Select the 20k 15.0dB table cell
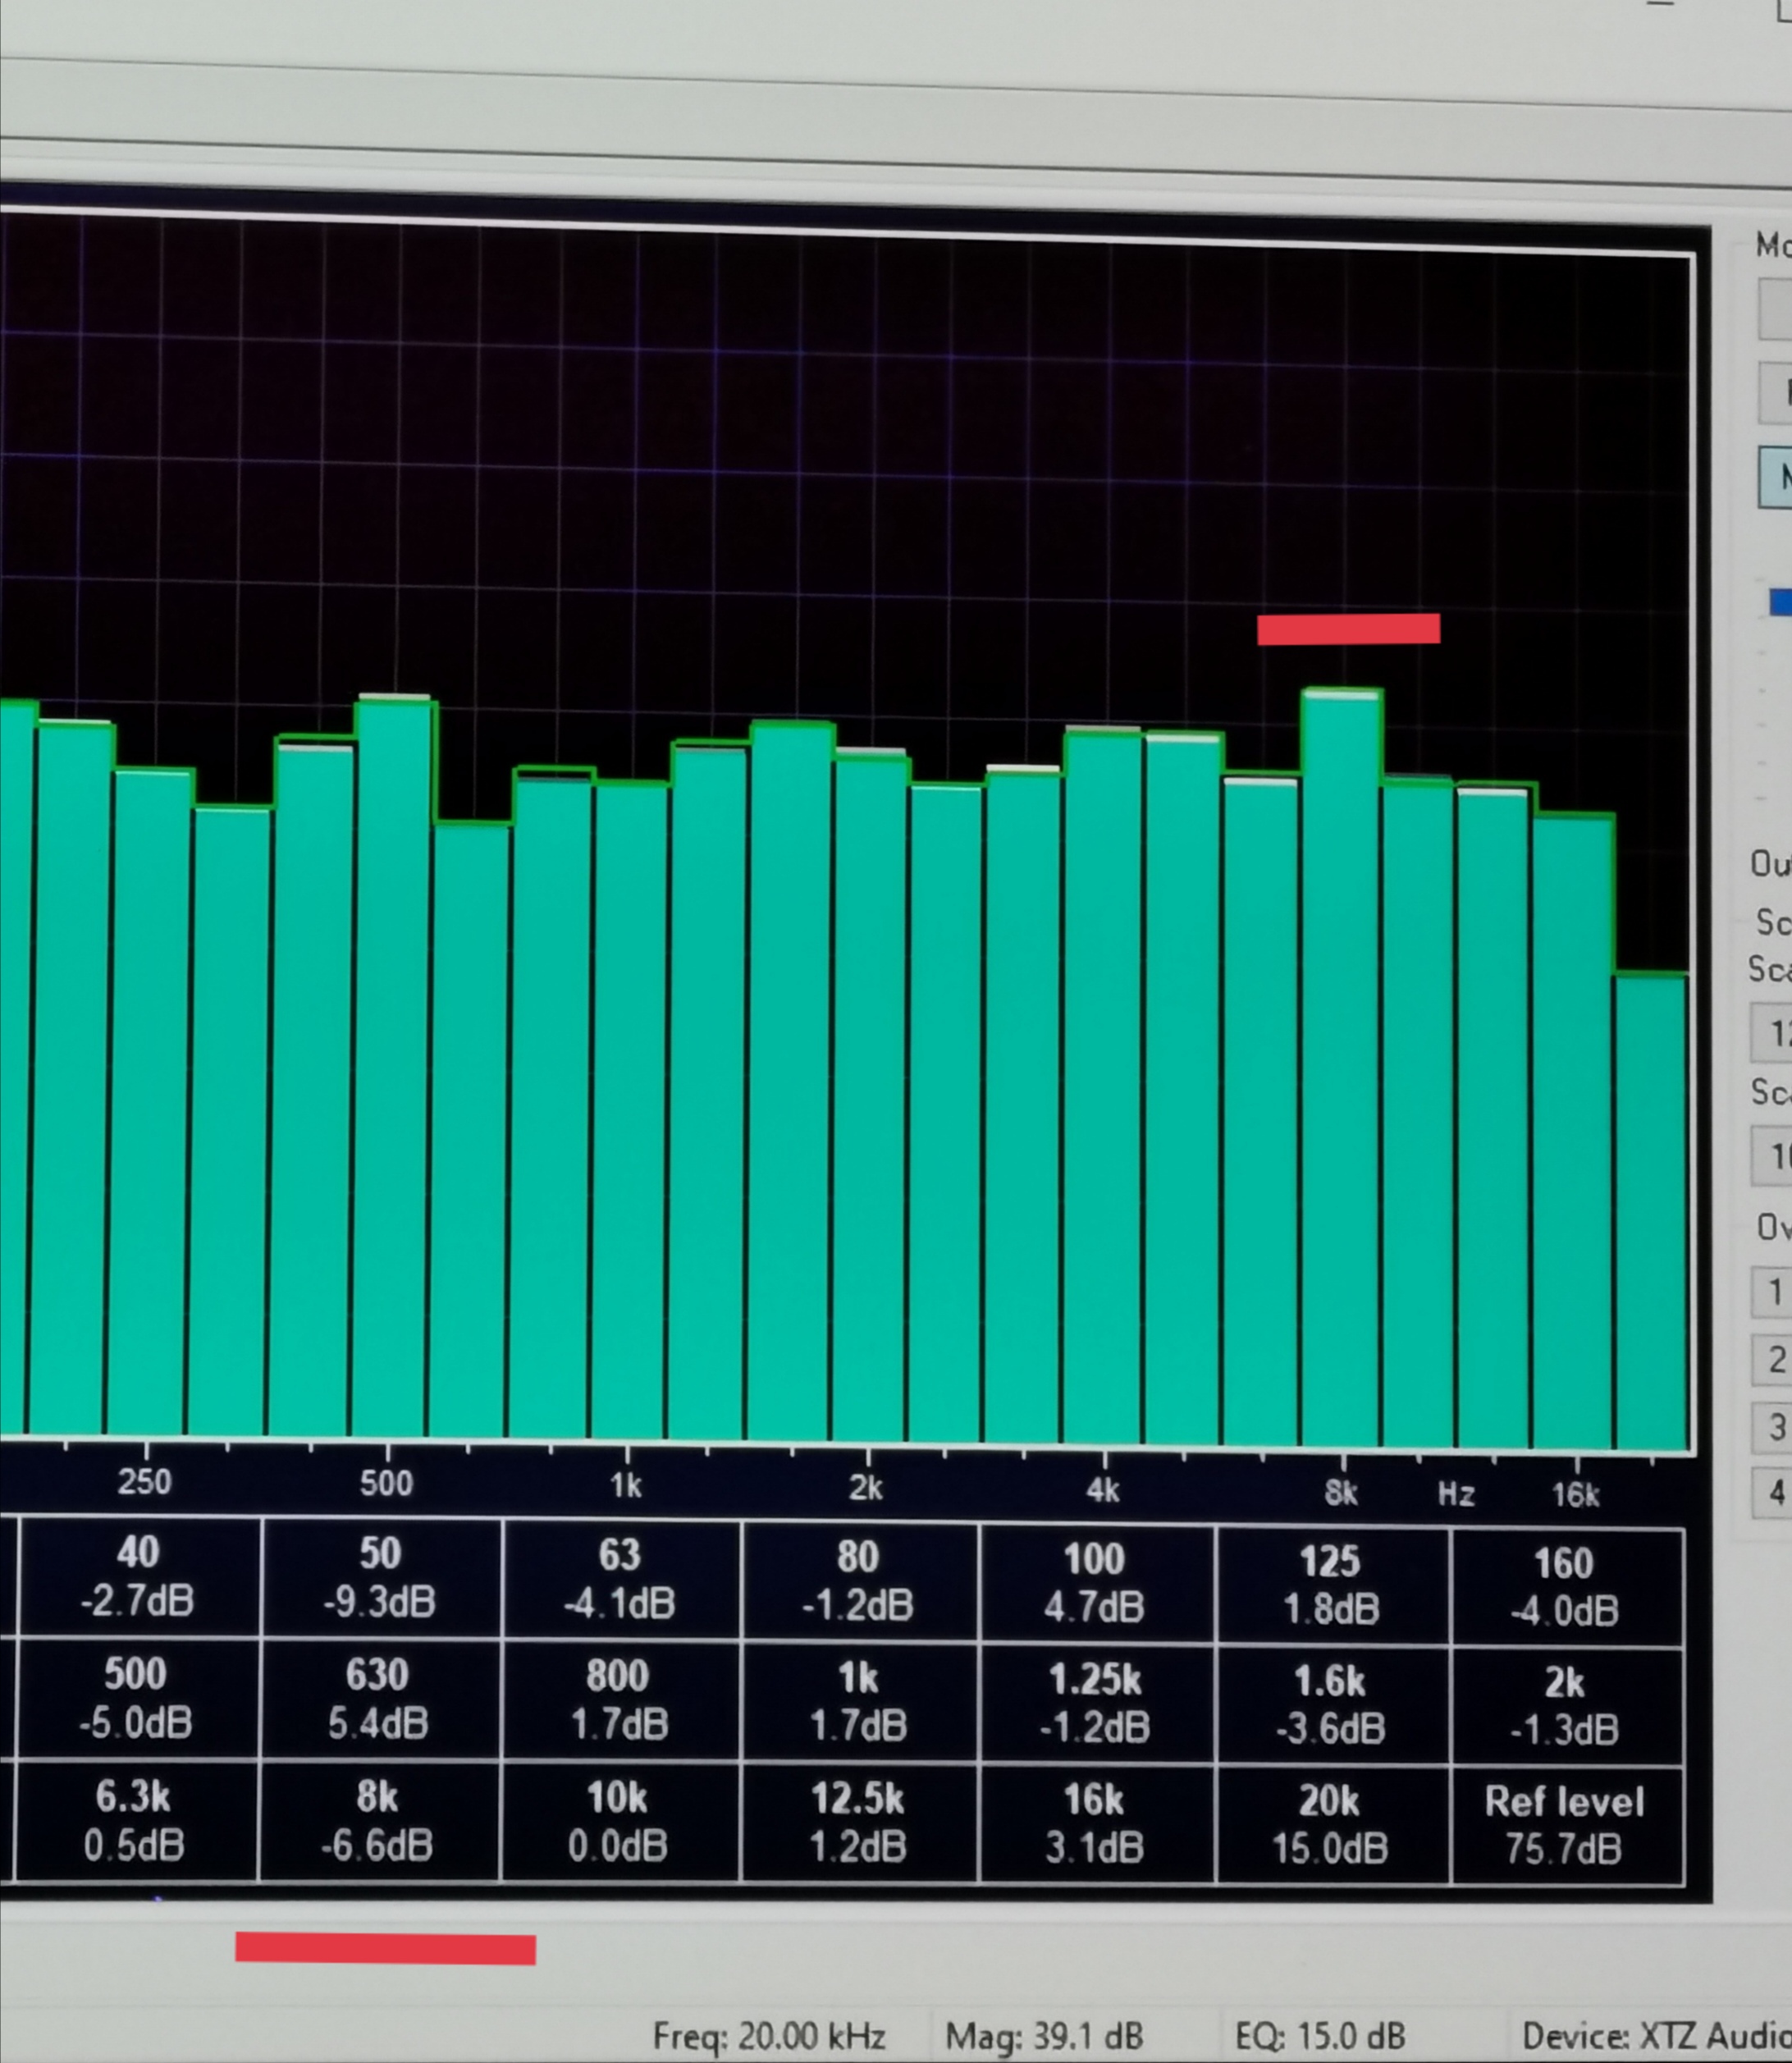 coord(1330,1825)
